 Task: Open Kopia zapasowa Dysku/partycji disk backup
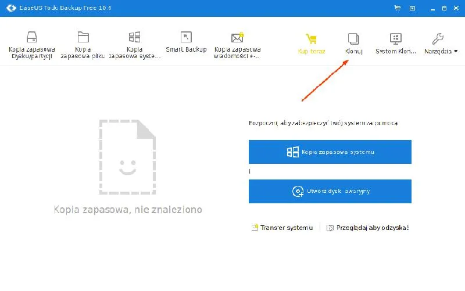[32, 45]
